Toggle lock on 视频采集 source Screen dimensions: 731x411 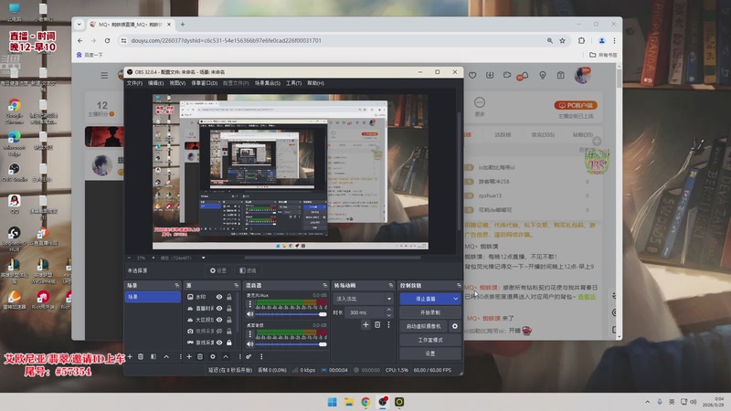pos(229,331)
